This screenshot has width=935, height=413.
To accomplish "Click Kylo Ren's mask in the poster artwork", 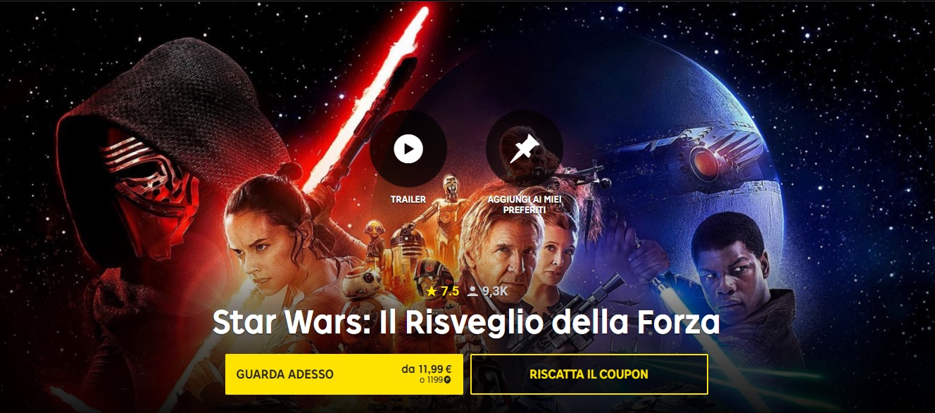I will click(x=149, y=183).
